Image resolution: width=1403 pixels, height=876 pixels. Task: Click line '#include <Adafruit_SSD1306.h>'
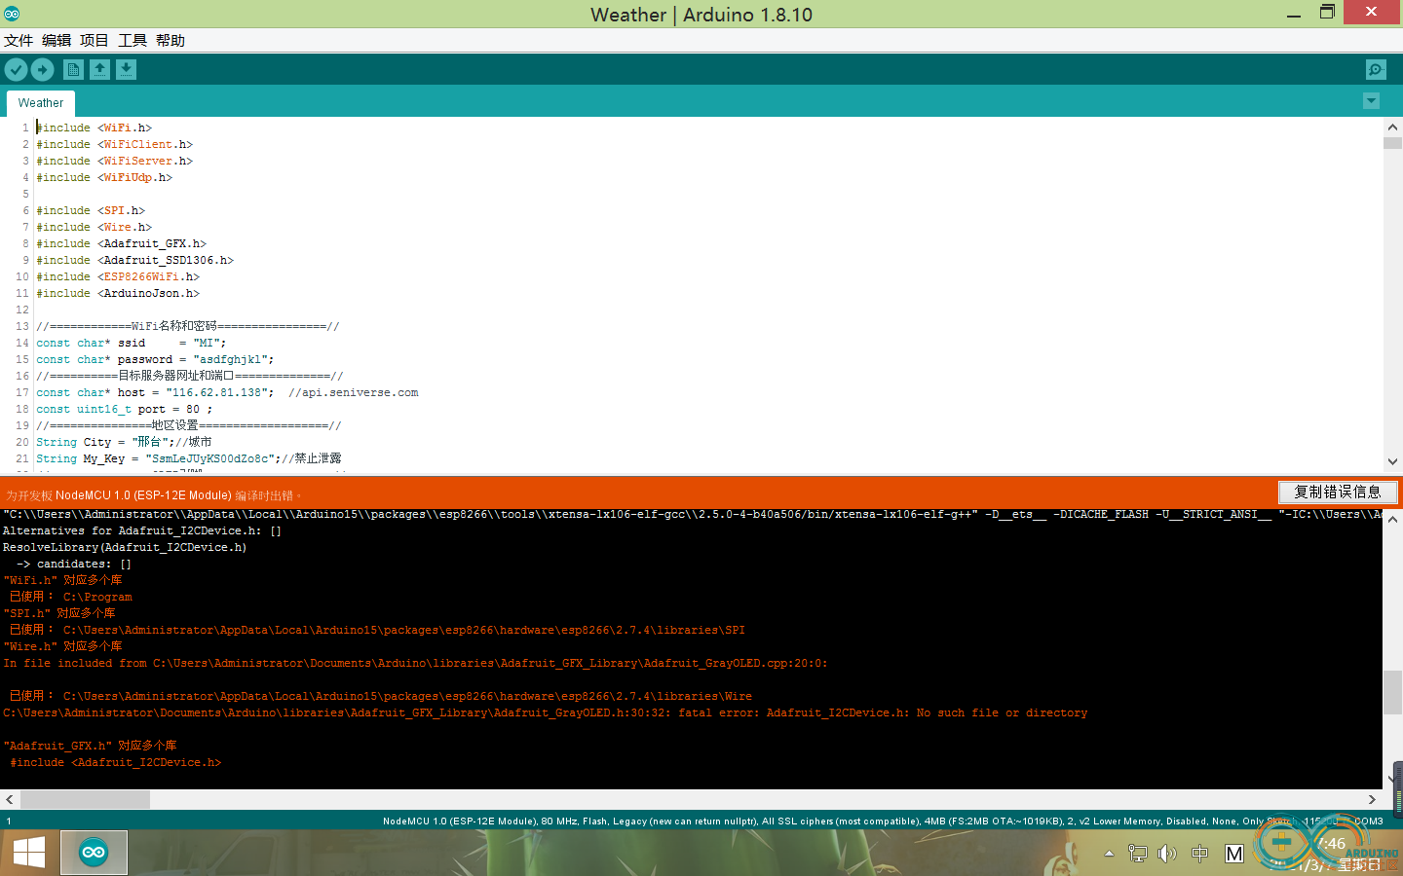[135, 260]
